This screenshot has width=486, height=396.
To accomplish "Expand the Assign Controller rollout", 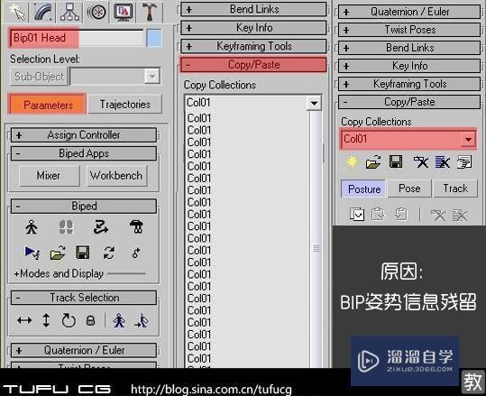I will 84,135.
